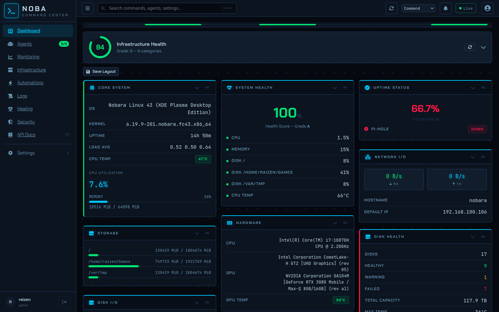Click the Save Layout button
This screenshot has height=312, width=499.
point(101,71)
